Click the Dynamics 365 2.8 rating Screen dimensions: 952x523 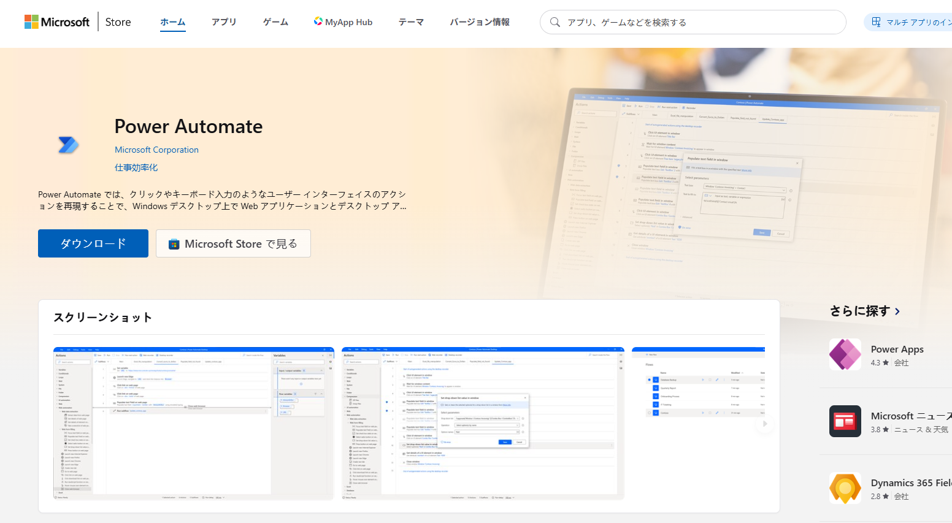[x=880, y=497]
